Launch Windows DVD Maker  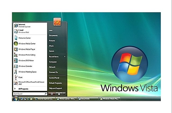30,60
